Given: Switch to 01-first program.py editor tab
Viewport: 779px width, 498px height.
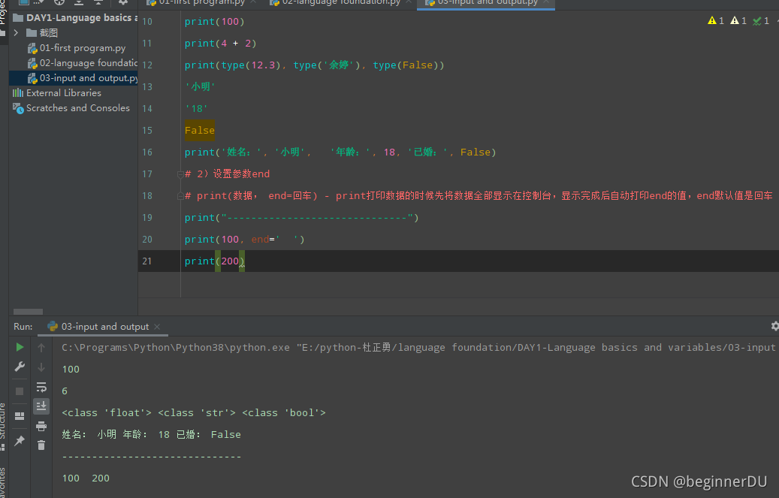Looking at the screenshot, I should tap(202, 2).
